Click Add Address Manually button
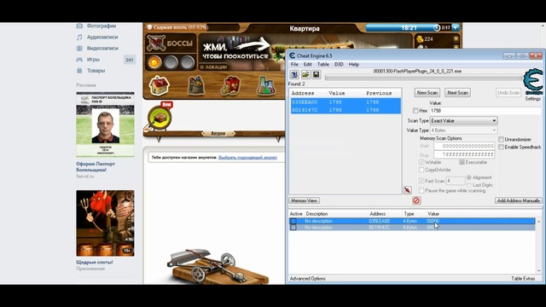This screenshot has height=307, width=546. [518, 200]
